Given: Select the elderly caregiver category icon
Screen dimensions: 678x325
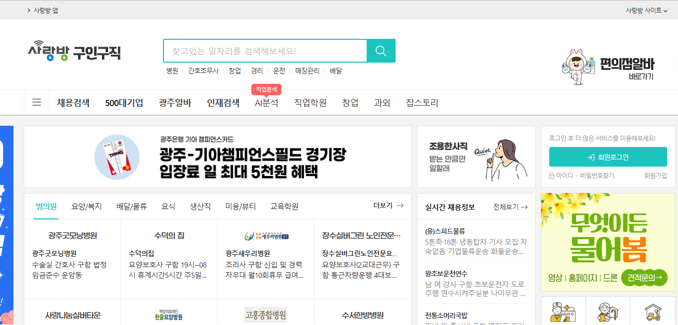Looking at the screenshot, I should [x=608, y=311].
